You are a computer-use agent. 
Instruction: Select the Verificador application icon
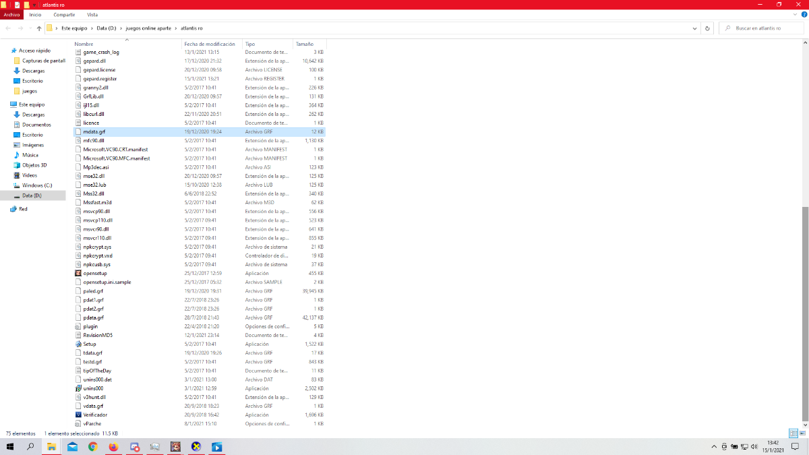click(x=78, y=415)
